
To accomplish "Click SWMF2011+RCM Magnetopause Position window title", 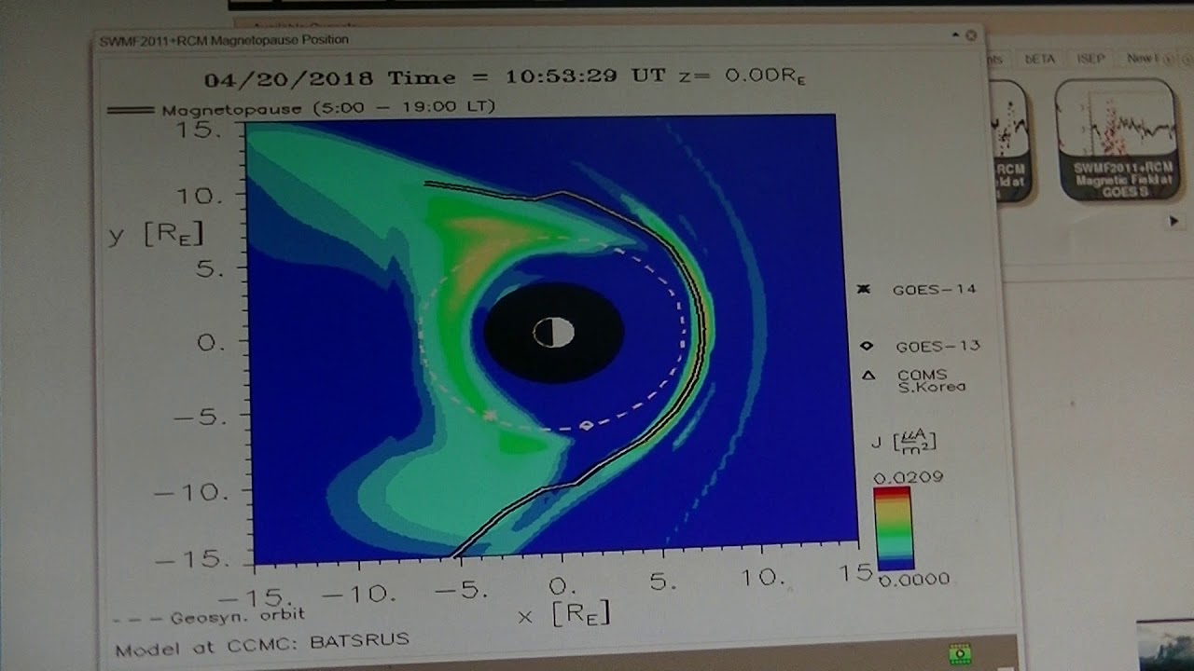I will coord(224,40).
